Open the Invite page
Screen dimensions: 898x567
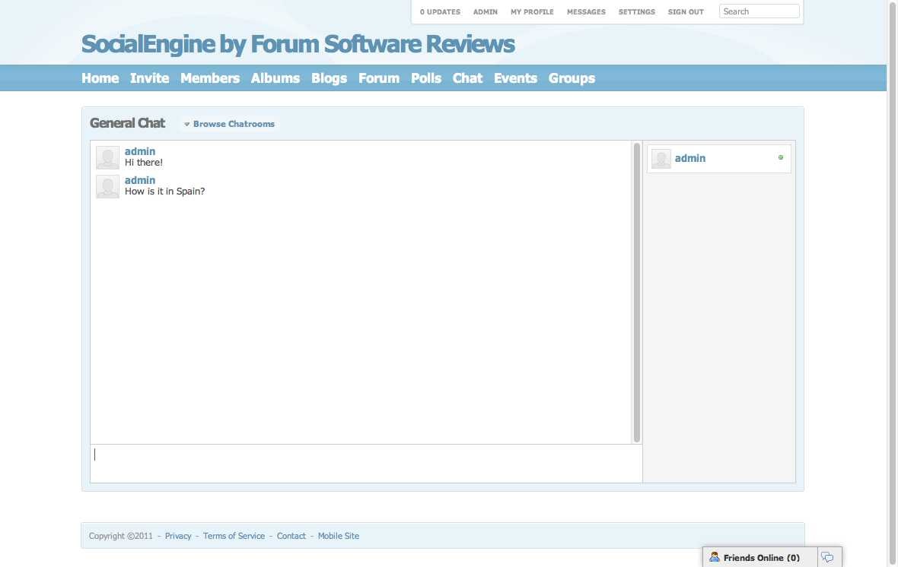pos(149,78)
